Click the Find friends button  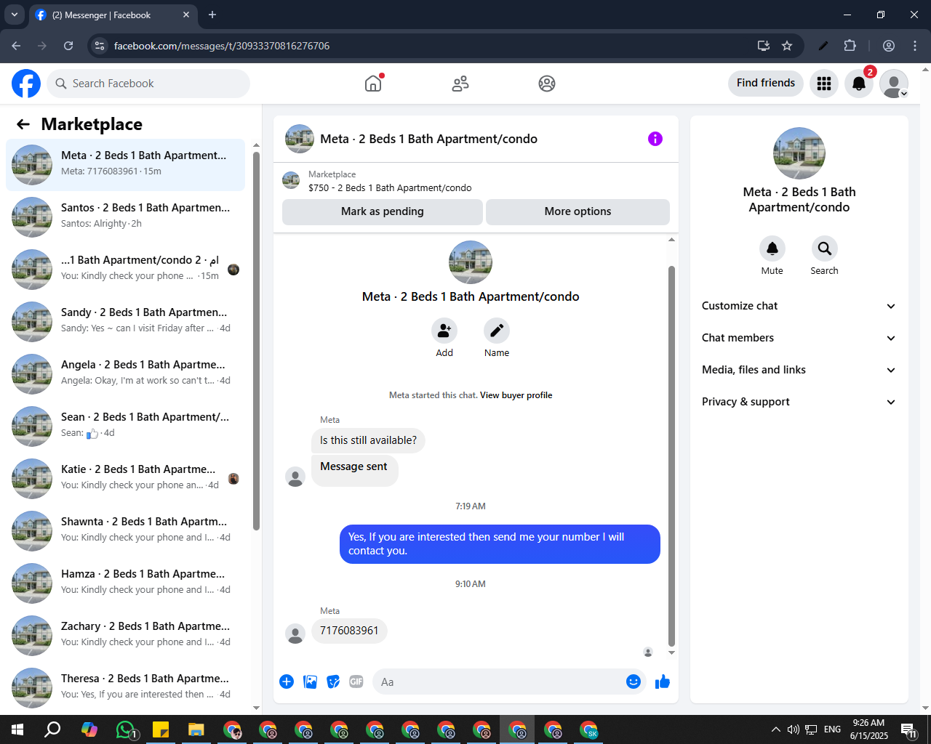(766, 83)
